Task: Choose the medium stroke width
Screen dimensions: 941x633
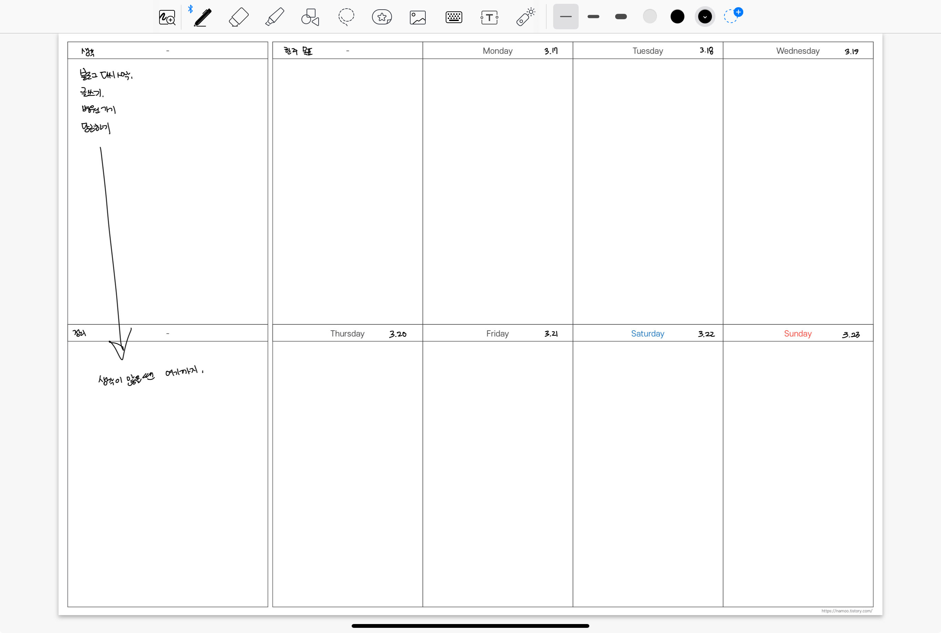Action: pyautogui.click(x=593, y=17)
